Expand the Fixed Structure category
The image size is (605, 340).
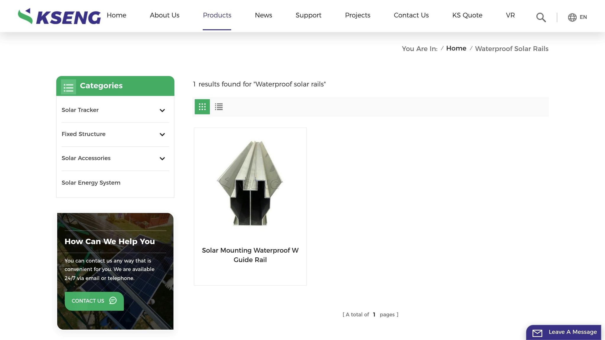[162, 135]
